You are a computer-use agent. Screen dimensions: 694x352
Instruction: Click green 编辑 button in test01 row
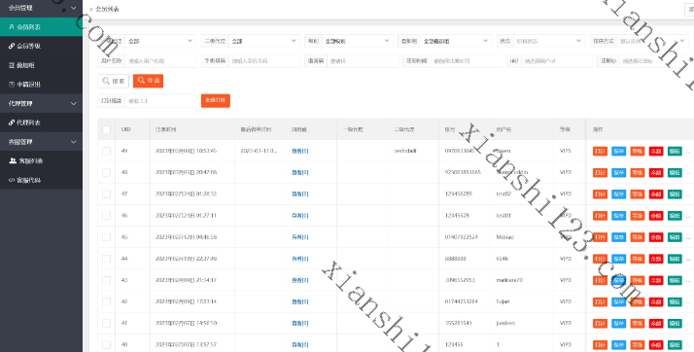(675, 216)
